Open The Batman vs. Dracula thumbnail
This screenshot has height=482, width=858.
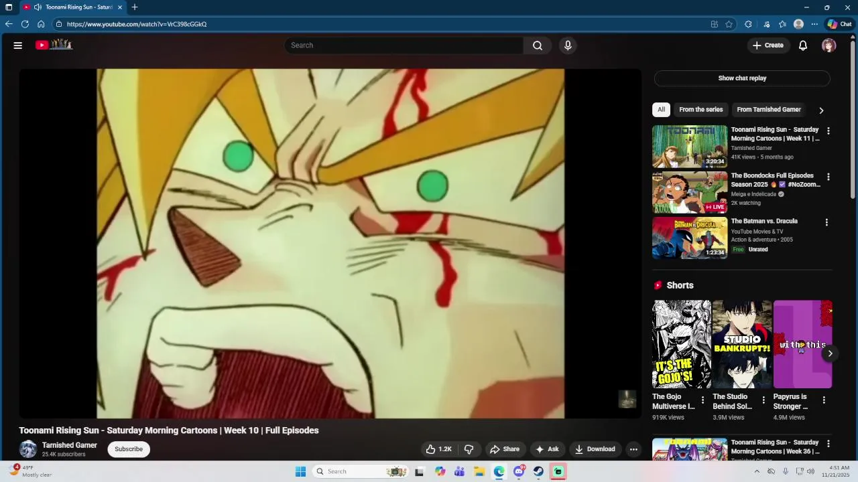(690, 238)
